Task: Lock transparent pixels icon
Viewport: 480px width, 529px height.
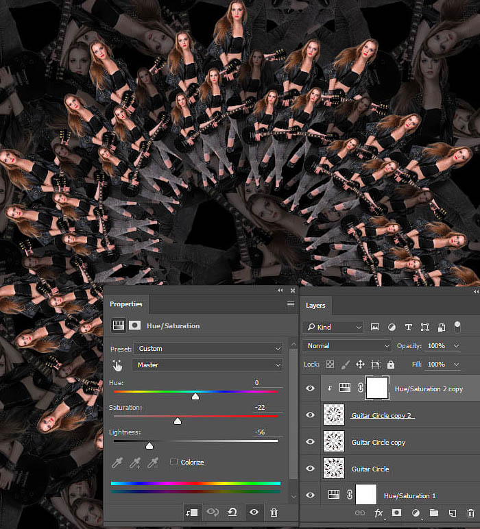Action: point(330,365)
